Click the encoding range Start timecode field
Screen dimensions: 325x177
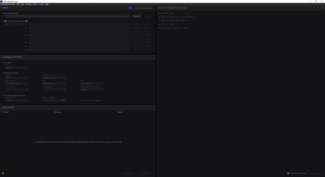click(54, 83)
